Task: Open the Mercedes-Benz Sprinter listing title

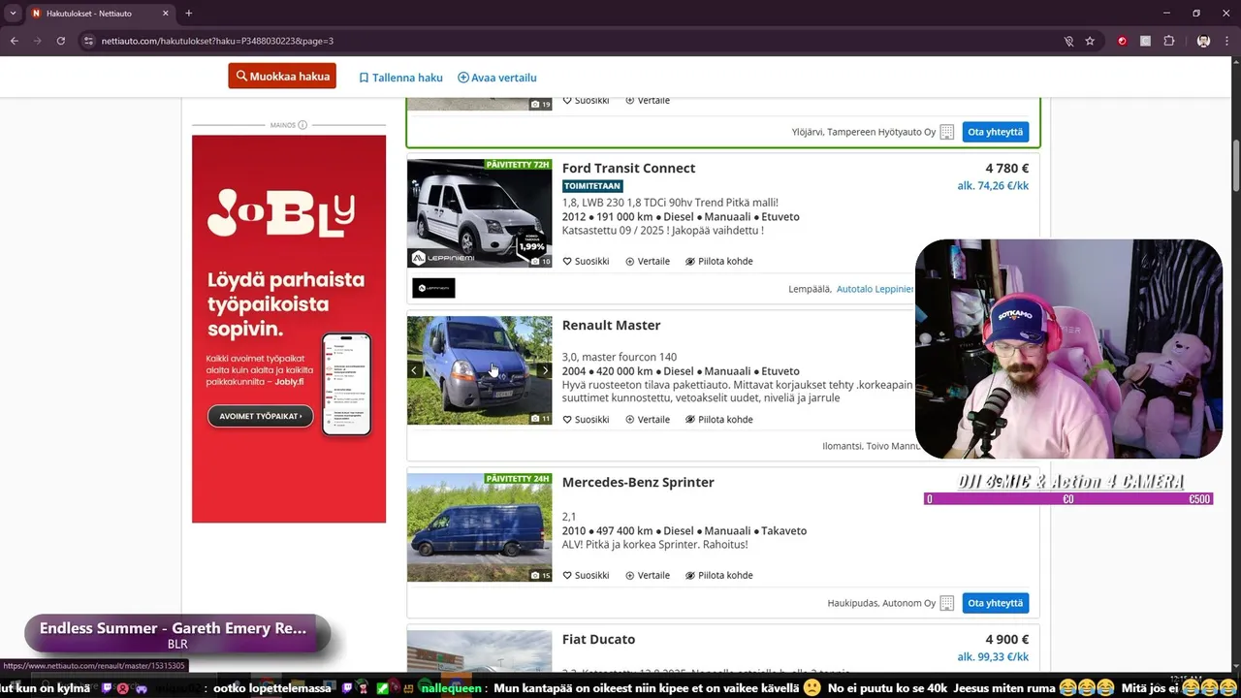Action: tap(638, 482)
